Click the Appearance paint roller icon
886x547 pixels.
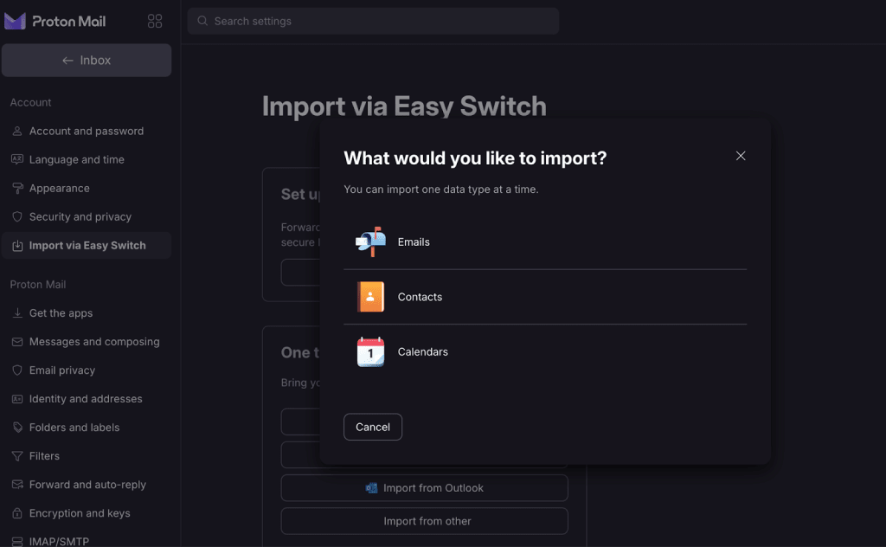[x=17, y=188]
